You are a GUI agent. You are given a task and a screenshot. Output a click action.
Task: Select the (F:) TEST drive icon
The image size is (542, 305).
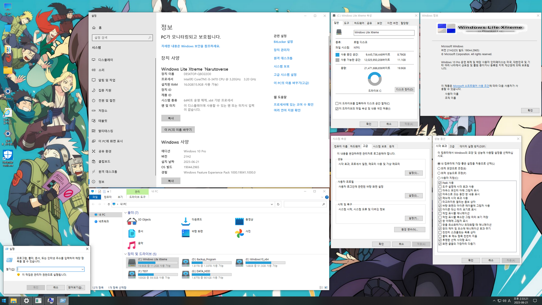[x=132, y=274]
